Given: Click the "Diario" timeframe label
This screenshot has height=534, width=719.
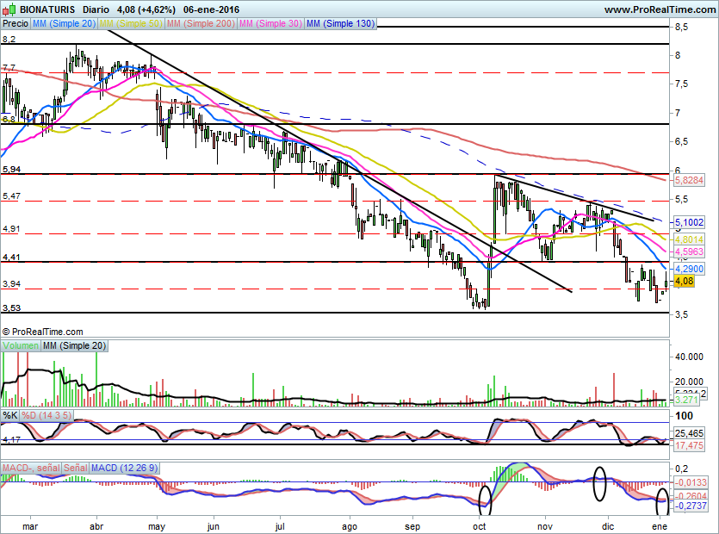Looking at the screenshot, I should 96,9.
